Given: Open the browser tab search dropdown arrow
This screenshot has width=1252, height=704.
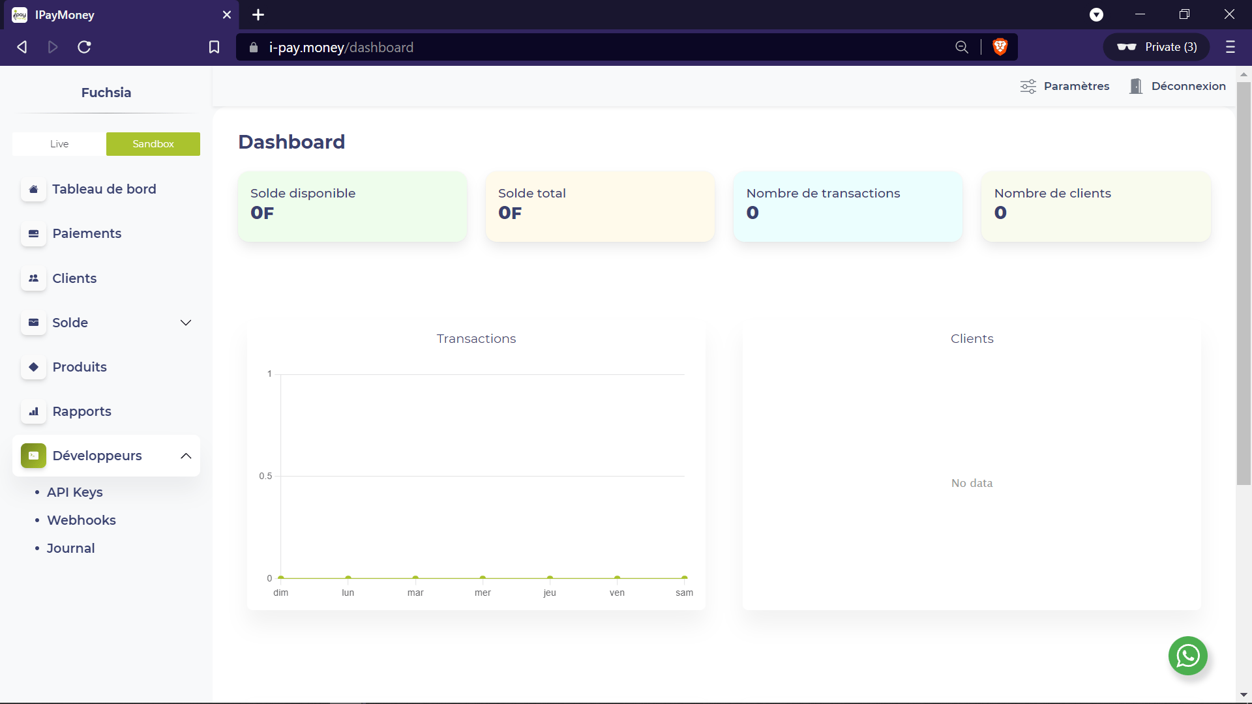Looking at the screenshot, I should pyautogui.click(x=1096, y=14).
